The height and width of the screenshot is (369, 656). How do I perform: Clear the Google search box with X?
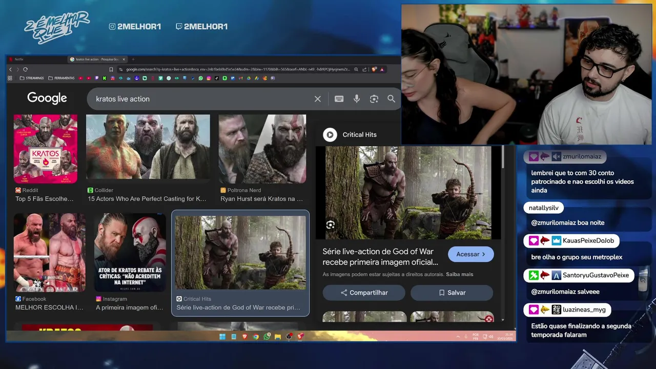point(318,99)
